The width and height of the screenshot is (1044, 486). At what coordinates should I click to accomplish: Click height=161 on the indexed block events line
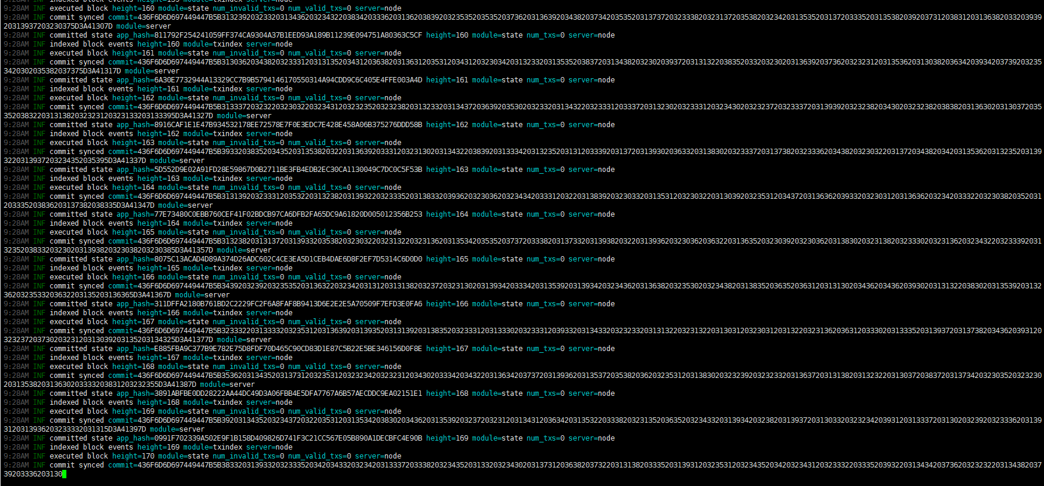click(x=158, y=89)
